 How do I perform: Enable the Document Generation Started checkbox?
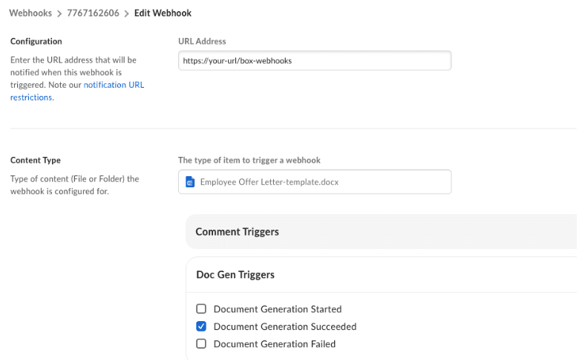[x=201, y=308]
